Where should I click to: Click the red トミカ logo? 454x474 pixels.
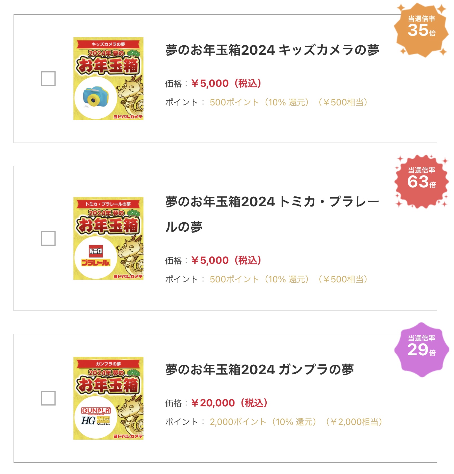point(96,251)
